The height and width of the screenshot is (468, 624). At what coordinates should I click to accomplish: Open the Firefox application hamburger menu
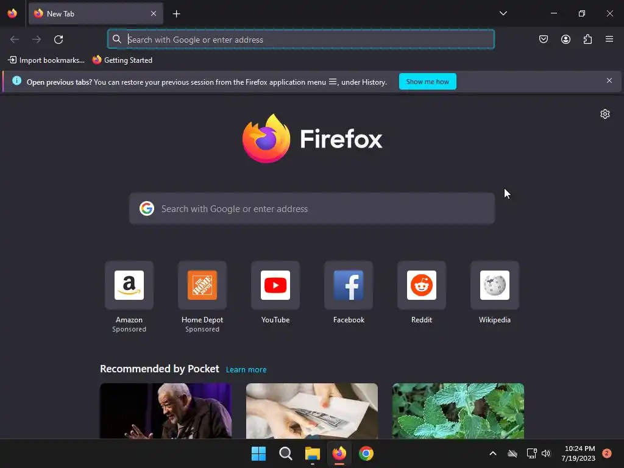tap(609, 39)
